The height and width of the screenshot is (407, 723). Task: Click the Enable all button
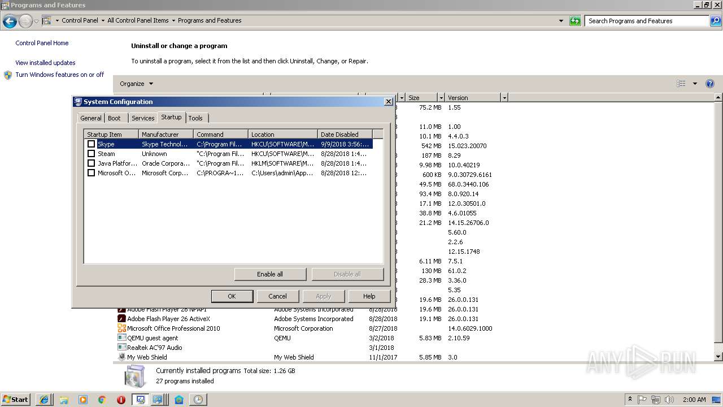270,274
